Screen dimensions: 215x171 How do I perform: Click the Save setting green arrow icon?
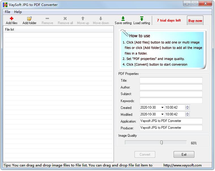123,18
